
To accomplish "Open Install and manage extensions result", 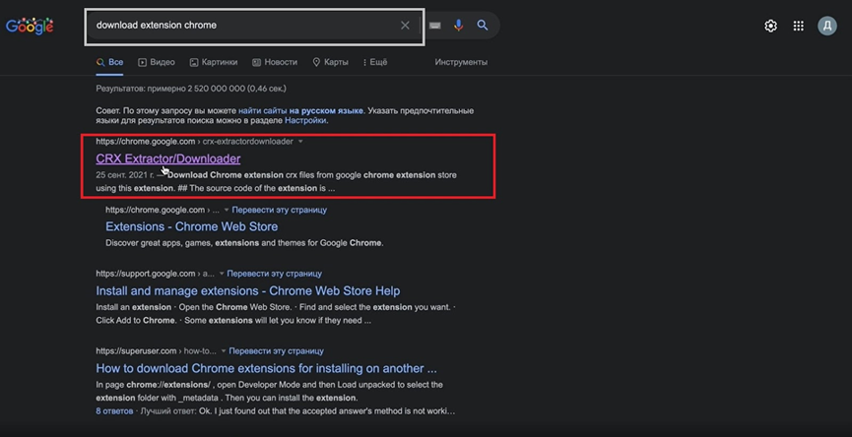I will (x=248, y=291).
